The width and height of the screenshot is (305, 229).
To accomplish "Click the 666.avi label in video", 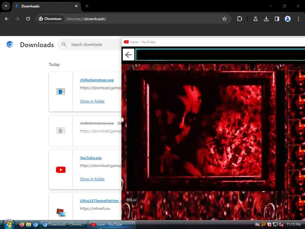I will pyautogui.click(x=131, y=200).
